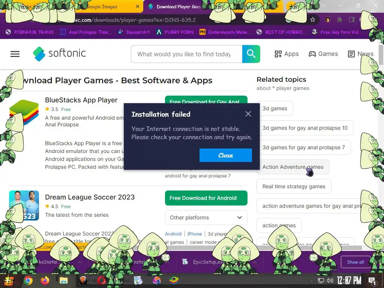Open the Chrome tab search chevron
Image resolution: width=384 pixels, height=288 pixels.
pyautogui.click(x=324, y=5)
